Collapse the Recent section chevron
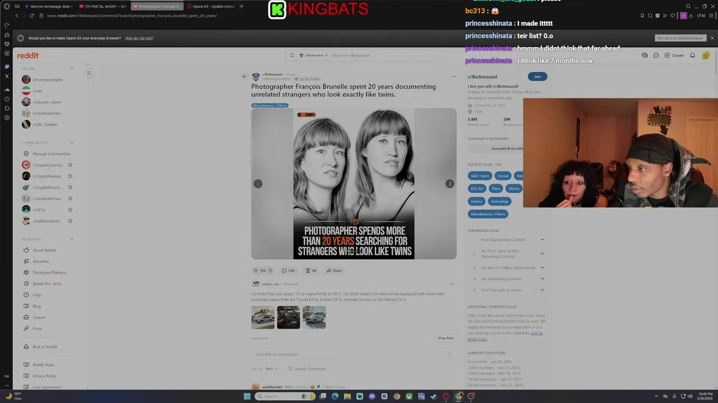This screenshot has height=403, width=718. (72, 68)
